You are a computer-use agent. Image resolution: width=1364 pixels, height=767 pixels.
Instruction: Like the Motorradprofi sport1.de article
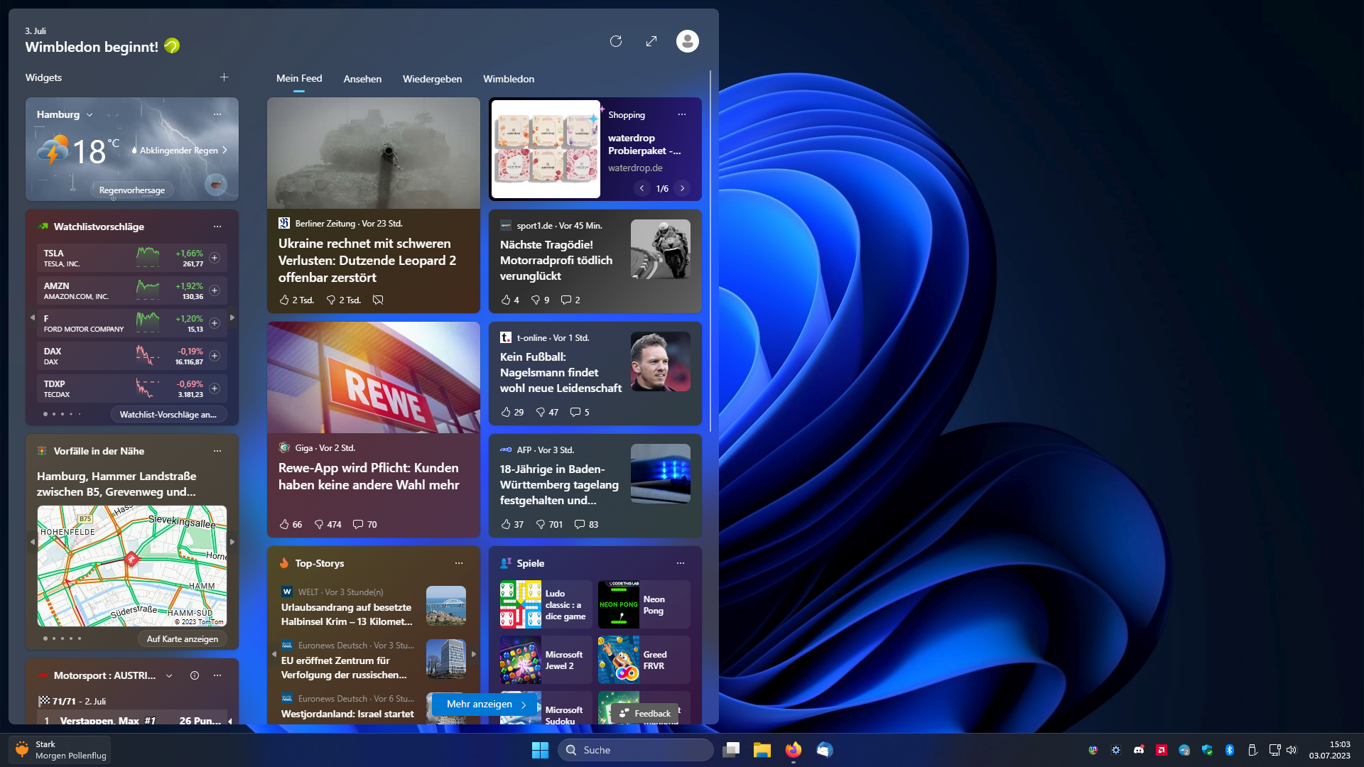[x=510, y=300]
